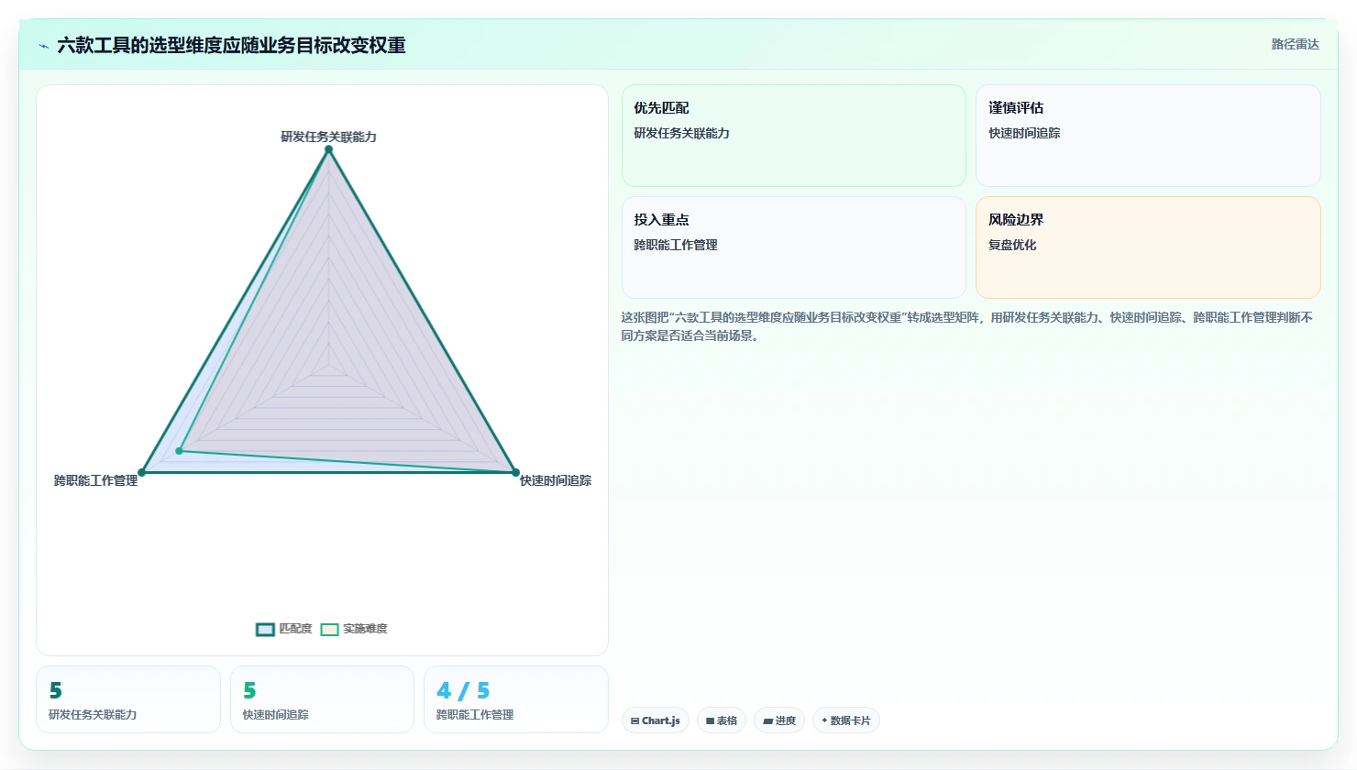Click the radar point at 研发任务关联能力 vertex
1357x770 pixels.
coord(328,149)
